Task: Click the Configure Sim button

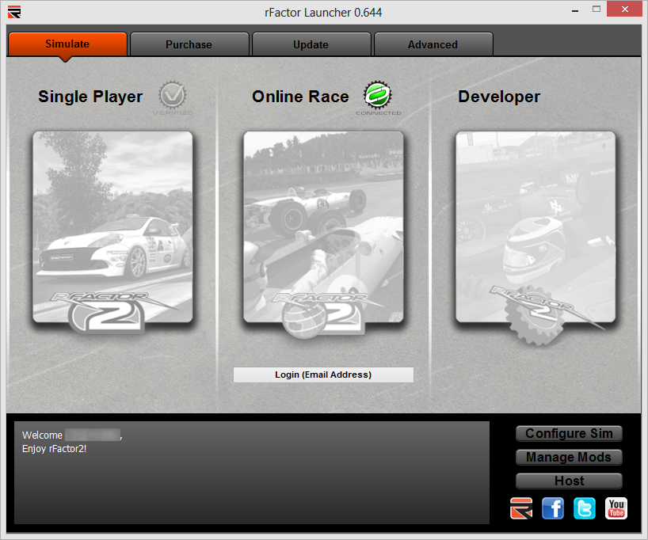Action: [569, 434]
